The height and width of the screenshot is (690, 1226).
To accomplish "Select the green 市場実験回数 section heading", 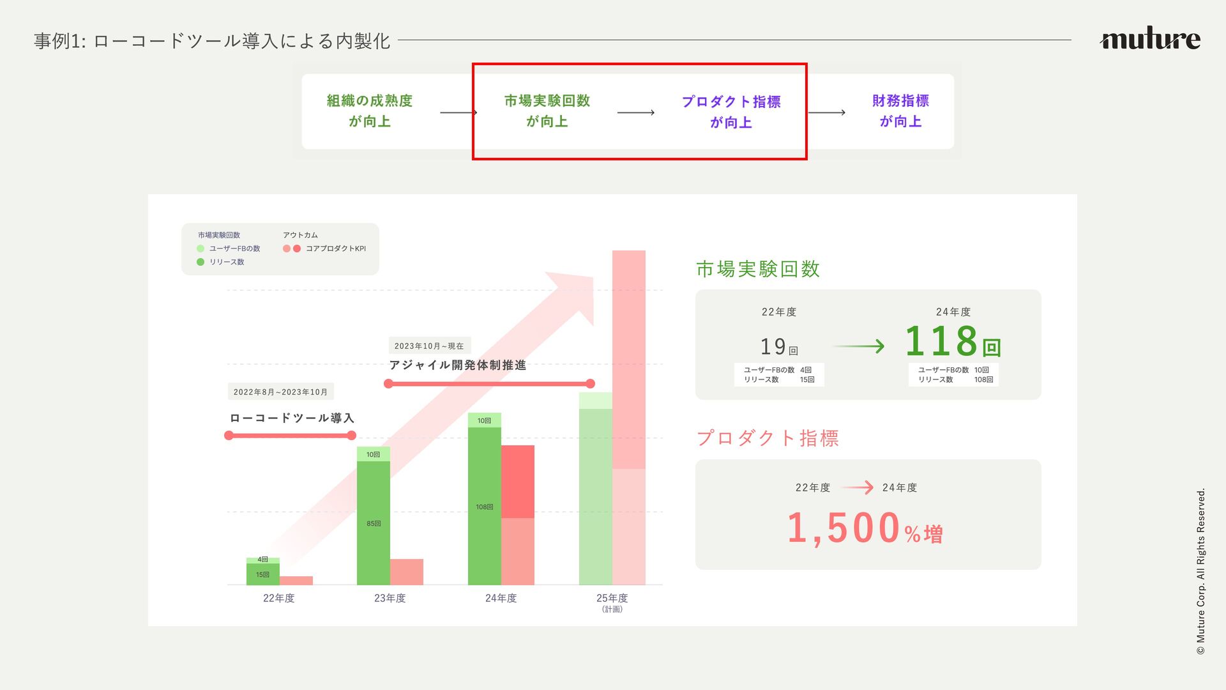I will 758,269.
